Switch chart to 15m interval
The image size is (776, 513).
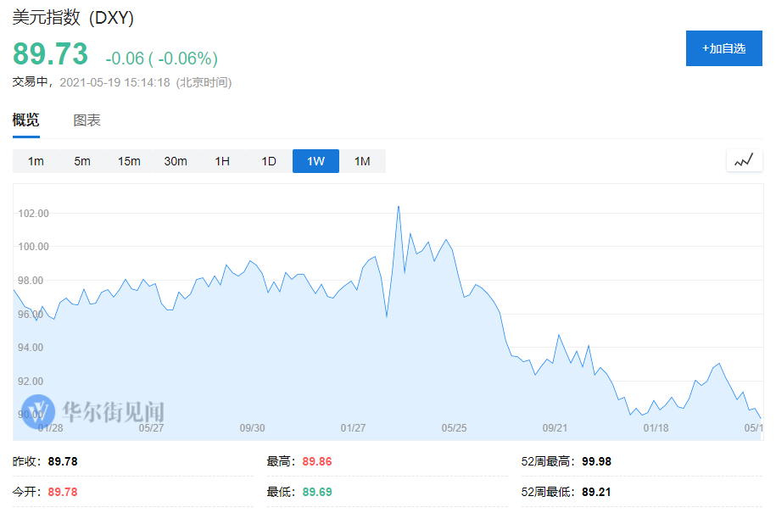click(129, 161)
